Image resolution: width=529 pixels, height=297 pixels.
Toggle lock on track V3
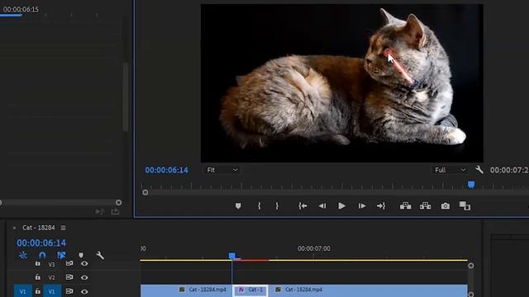pos(38,264)
